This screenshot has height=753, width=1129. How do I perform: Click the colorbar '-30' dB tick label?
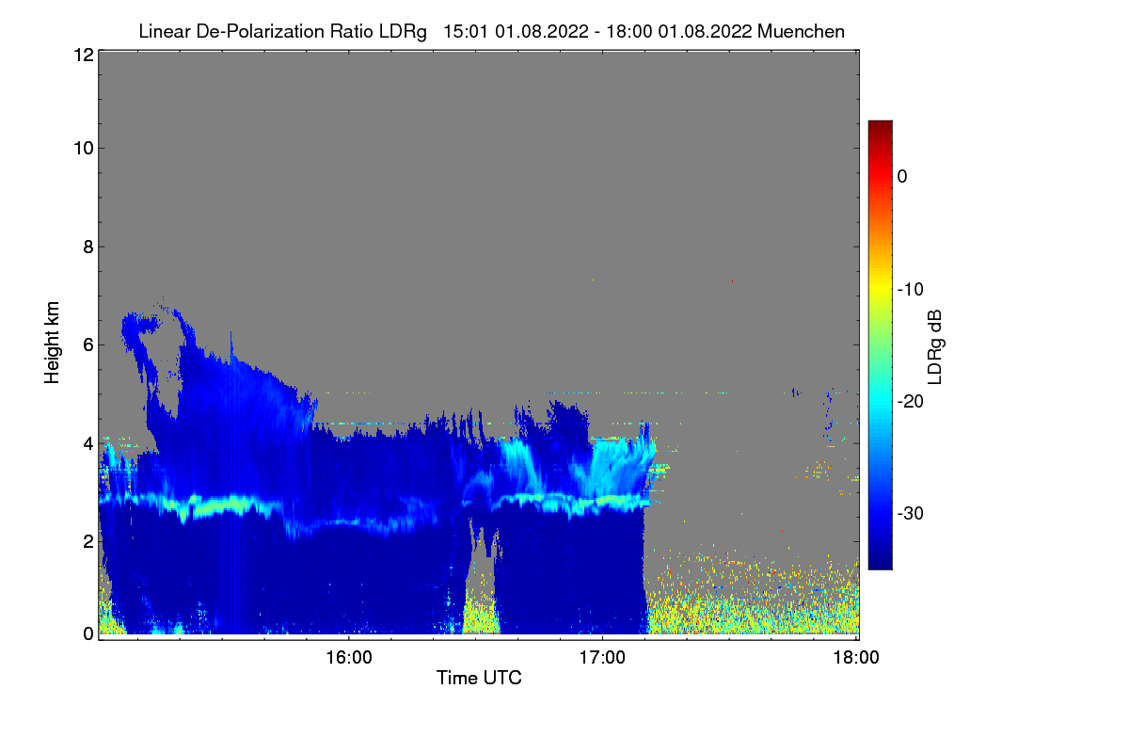910,513
